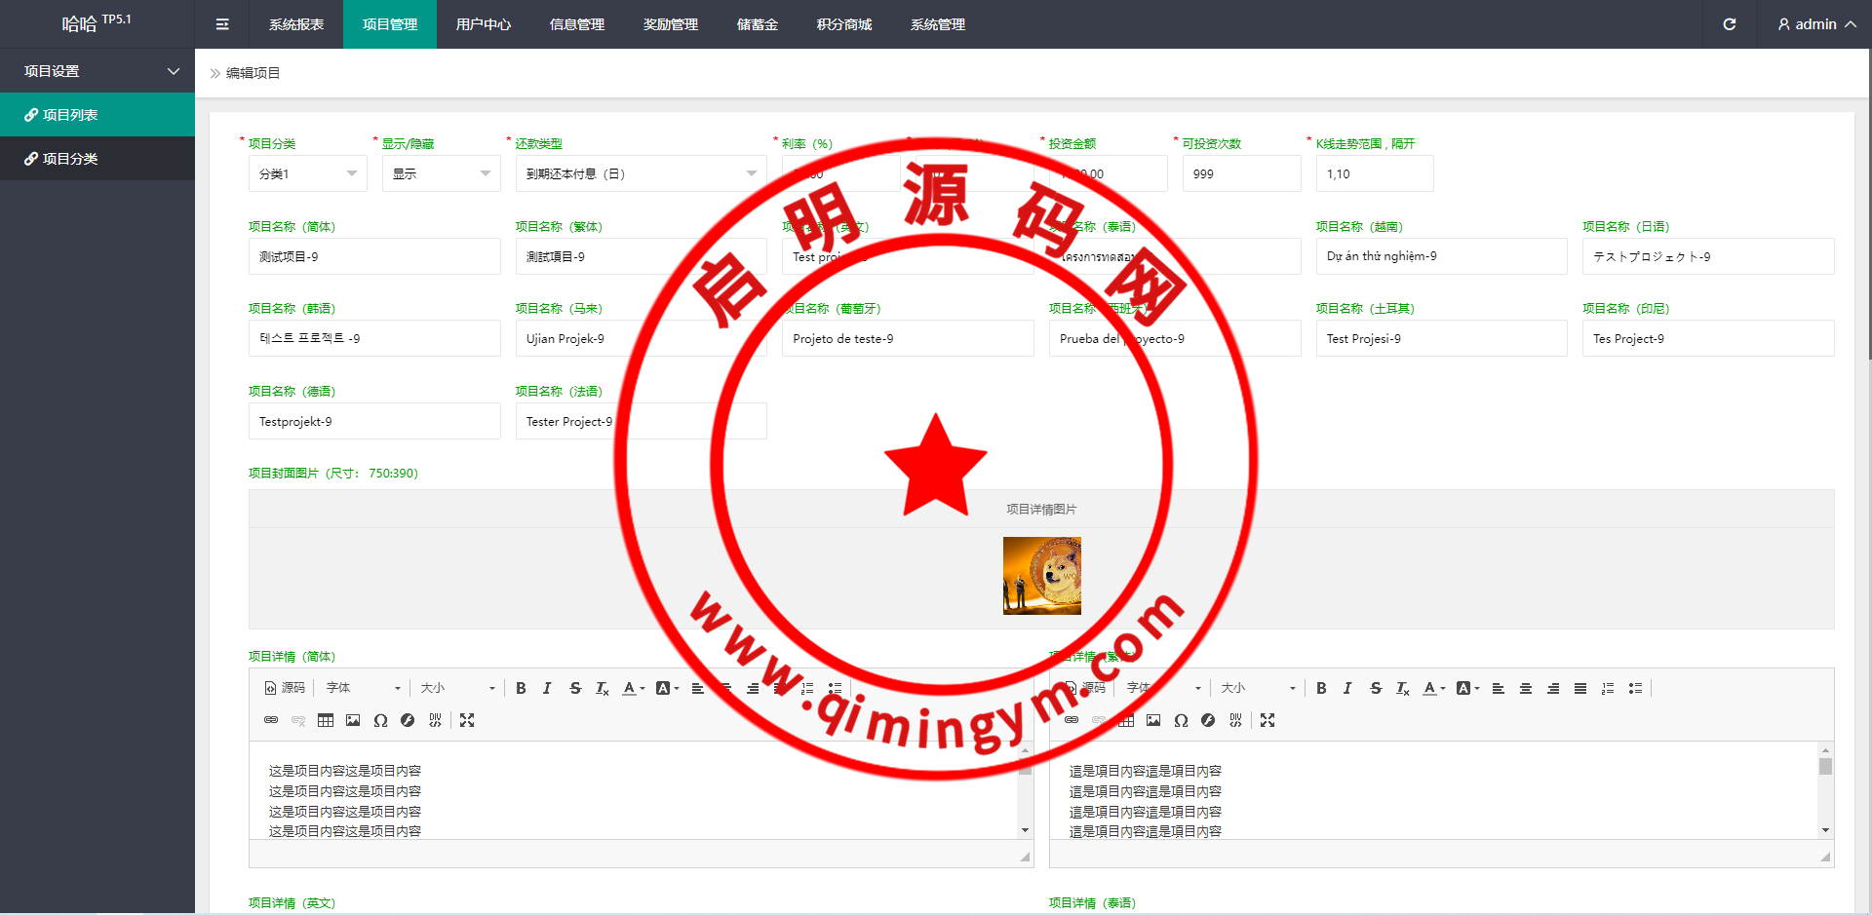Open 项目分类 in the left sidebar
Viewport: 1872px width, 915px height.
(x=70, y=159)
